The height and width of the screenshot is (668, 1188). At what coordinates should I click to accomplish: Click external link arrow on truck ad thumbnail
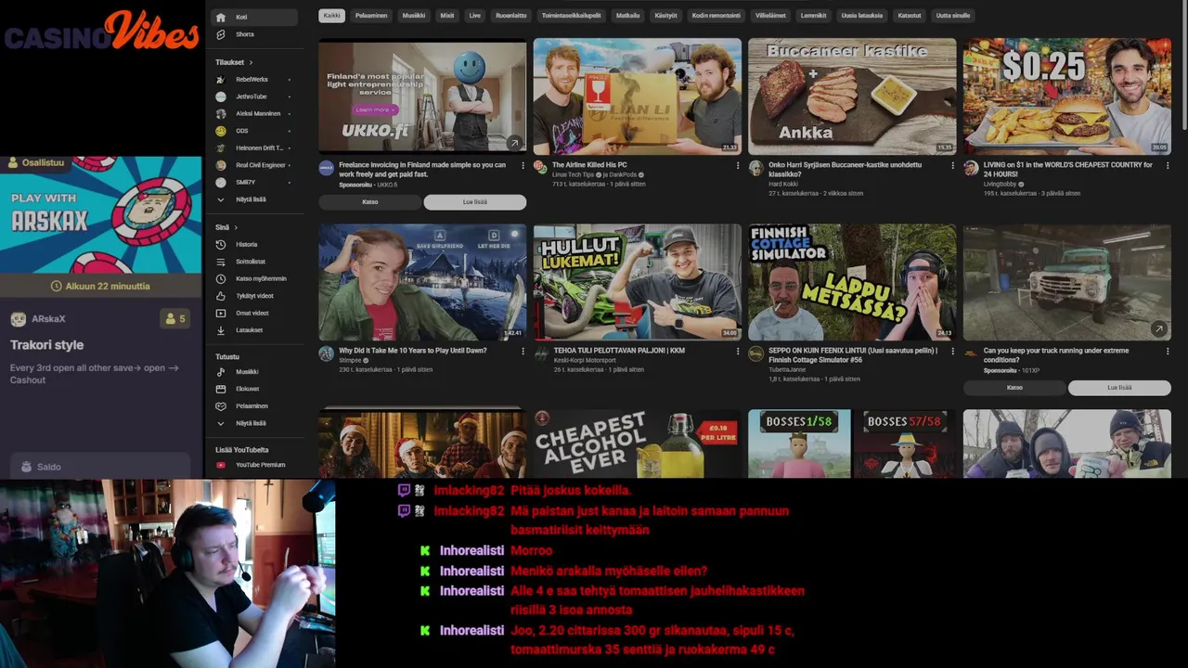pyautogui.click(x=1158, y=328)
